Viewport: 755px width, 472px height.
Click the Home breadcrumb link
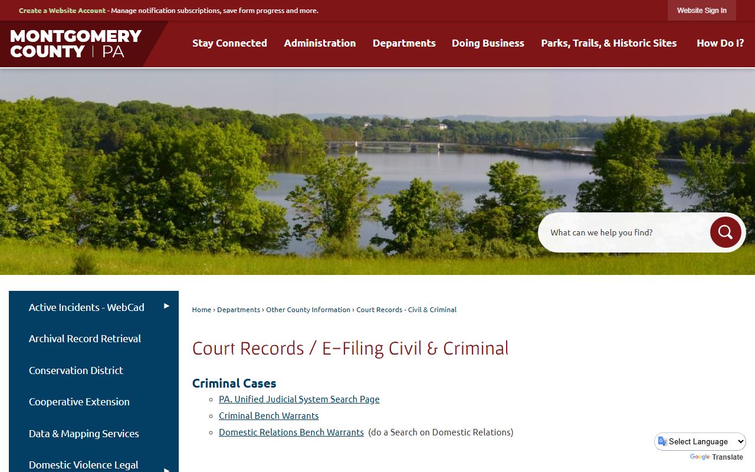point(202,310)
